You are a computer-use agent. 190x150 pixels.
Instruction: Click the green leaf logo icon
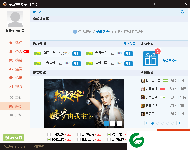click(x=137, y=140)
